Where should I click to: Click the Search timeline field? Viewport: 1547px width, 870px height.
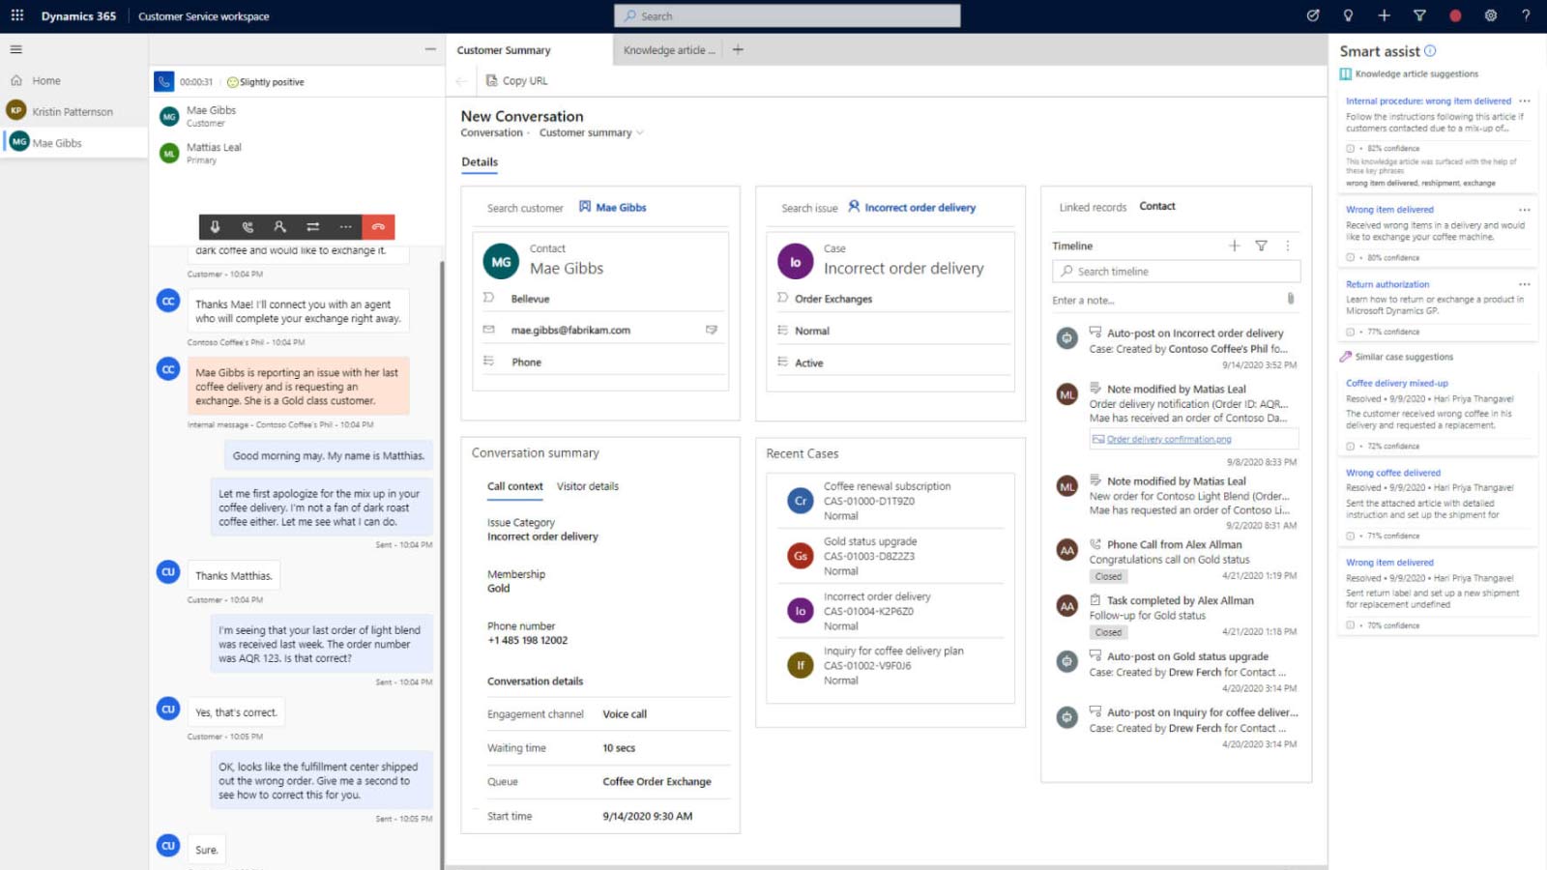pos(1176,272)
